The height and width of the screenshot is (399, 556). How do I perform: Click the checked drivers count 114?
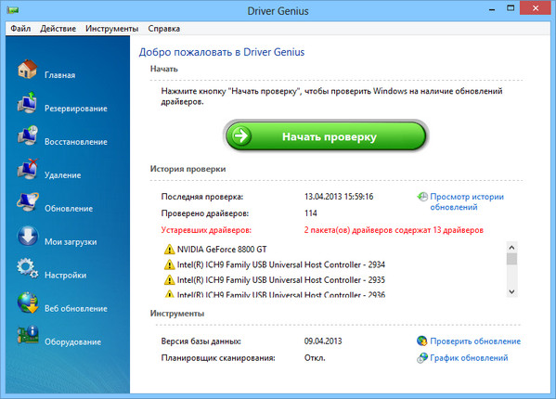(310, 213)
